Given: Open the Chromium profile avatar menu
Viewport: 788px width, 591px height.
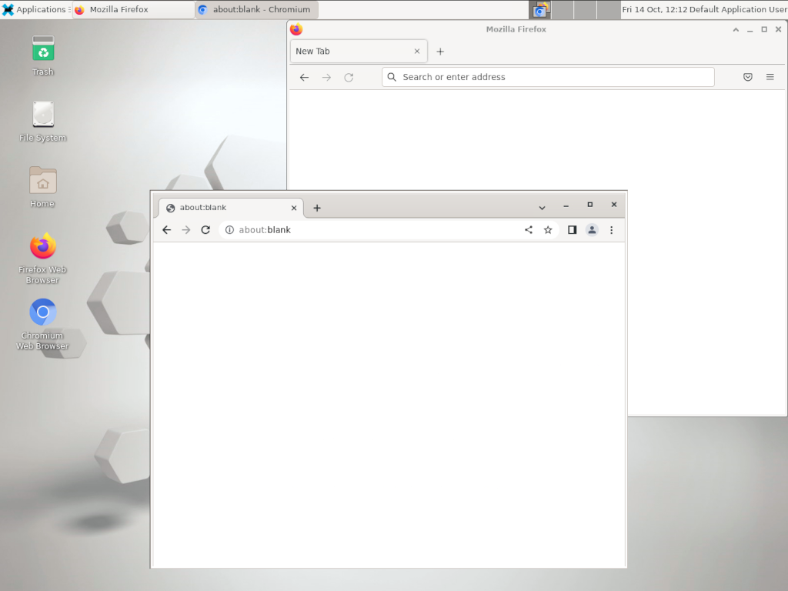Looking at the screenshot, I should (592, 229).
